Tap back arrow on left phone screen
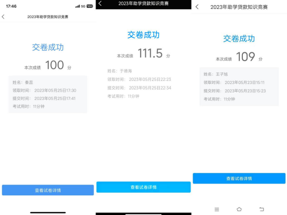This screenshot has height=215, width=287. [3, 17]
